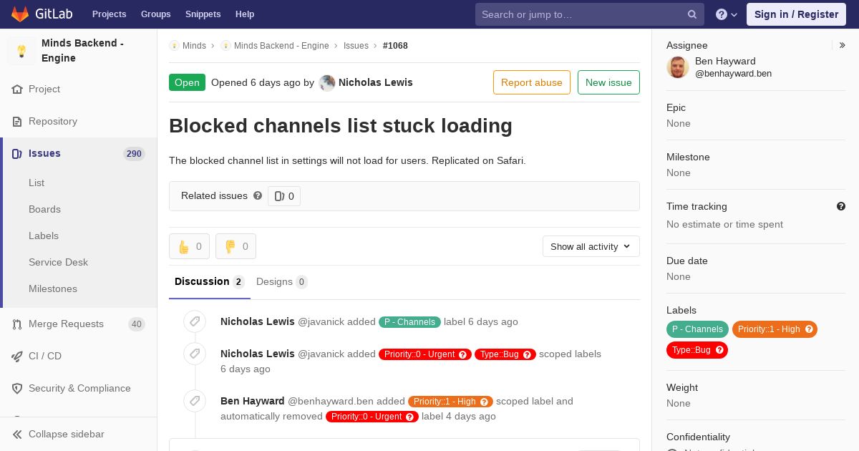Click the Repository file icon

coord(17,122)
